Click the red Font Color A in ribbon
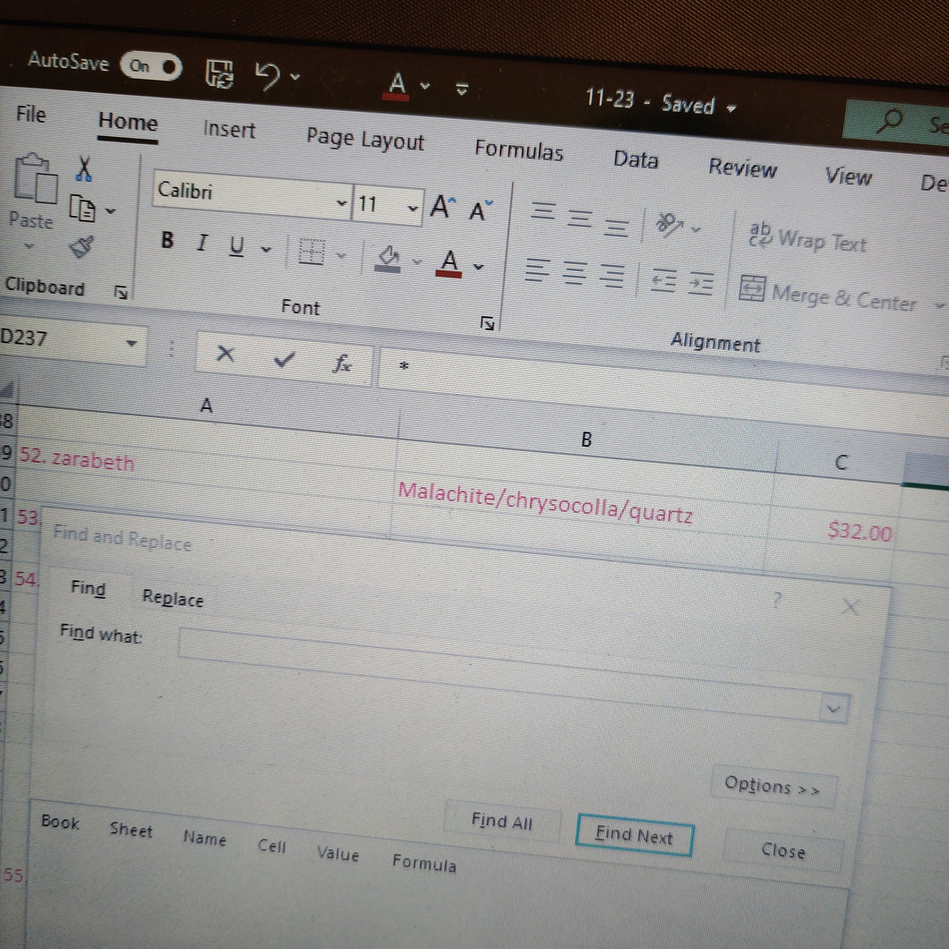The image size is (949, 949). (x=449, y=264)
